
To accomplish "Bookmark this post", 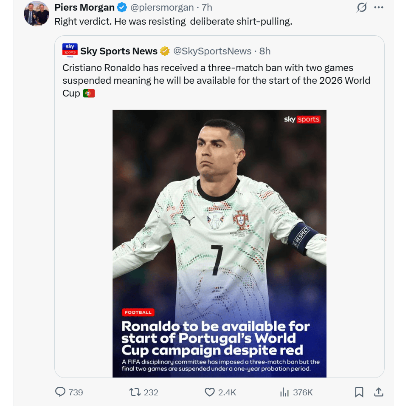I will tap(359, 392).
